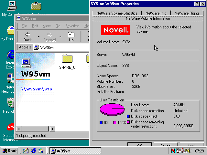Screen dimensions: 207x155
Task: Open the Start menu
Action: 9,151
